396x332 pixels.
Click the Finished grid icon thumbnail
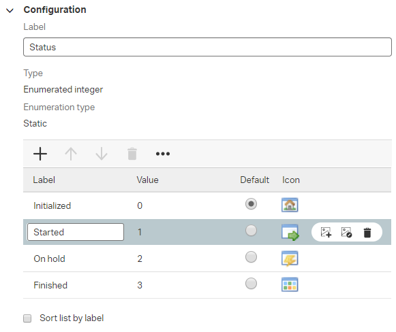pos(290,284)
